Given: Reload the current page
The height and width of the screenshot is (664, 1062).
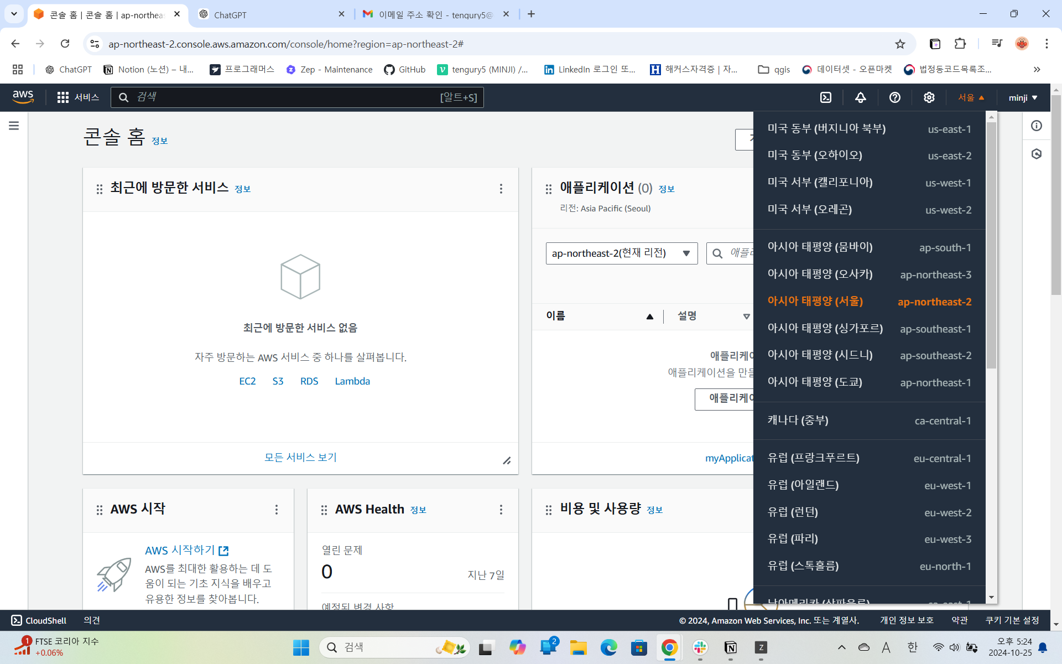Looking at the screenshot, I should tap(65, 44).
